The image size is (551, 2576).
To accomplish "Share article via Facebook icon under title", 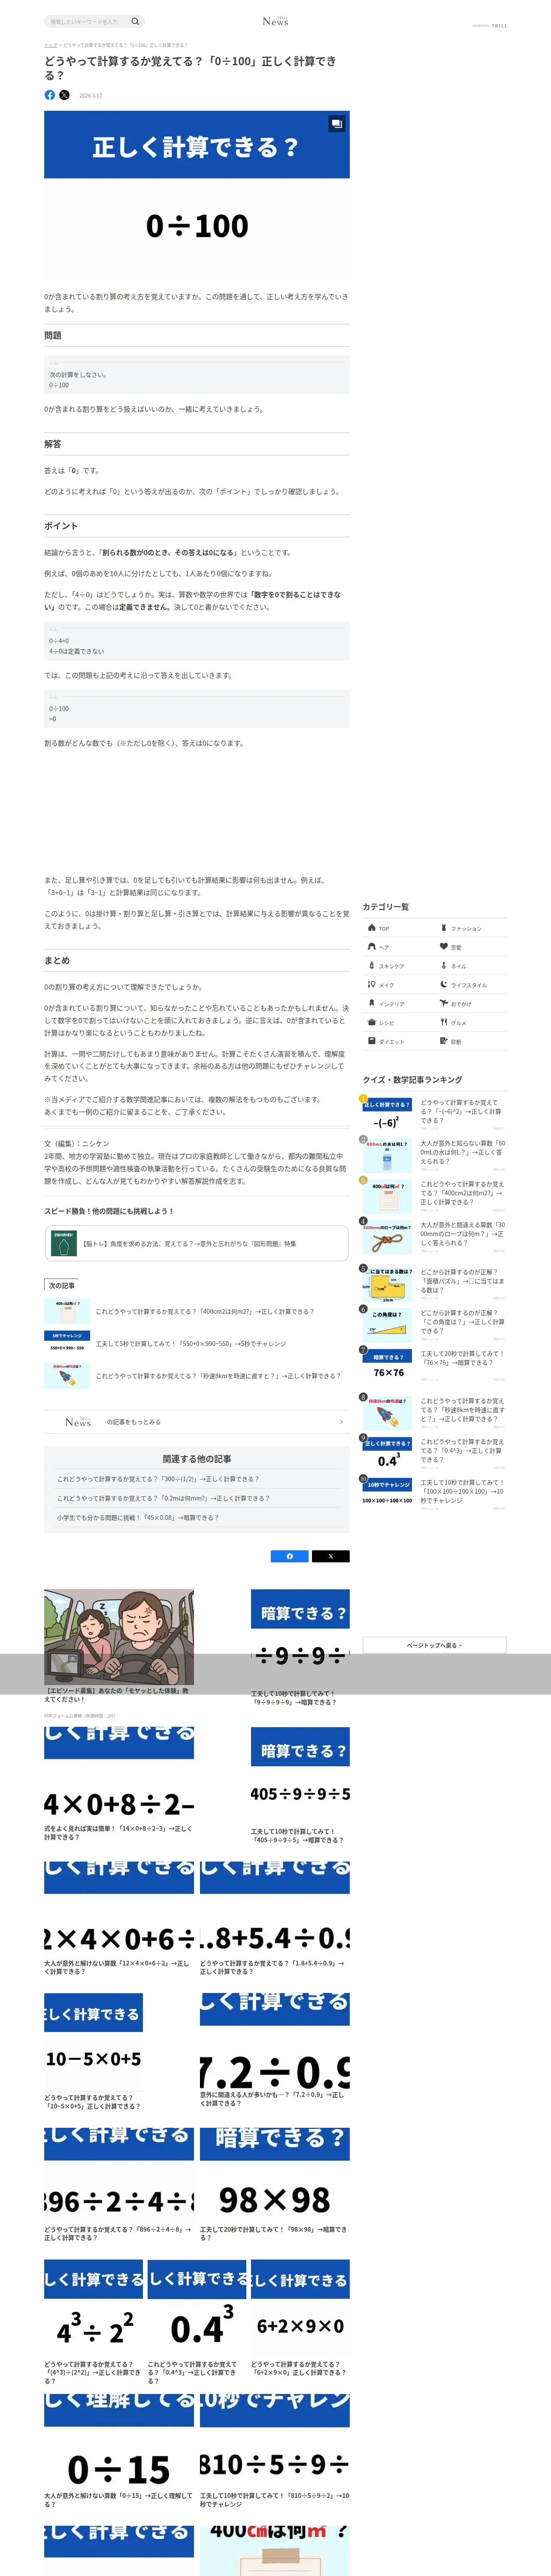I will click(50, 95).
